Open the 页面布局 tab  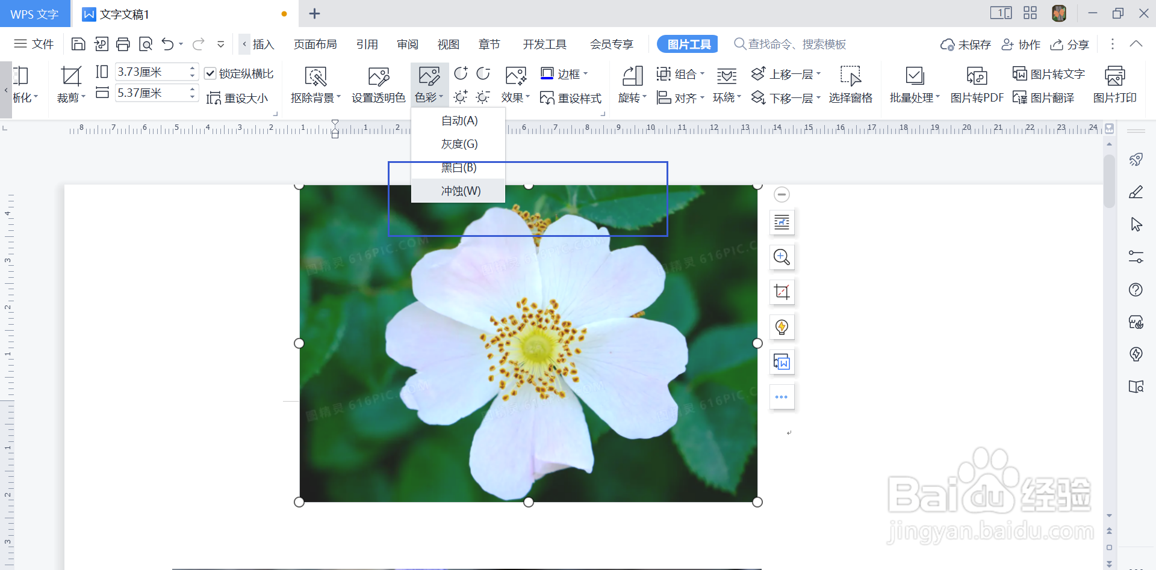tap(315, 44)
